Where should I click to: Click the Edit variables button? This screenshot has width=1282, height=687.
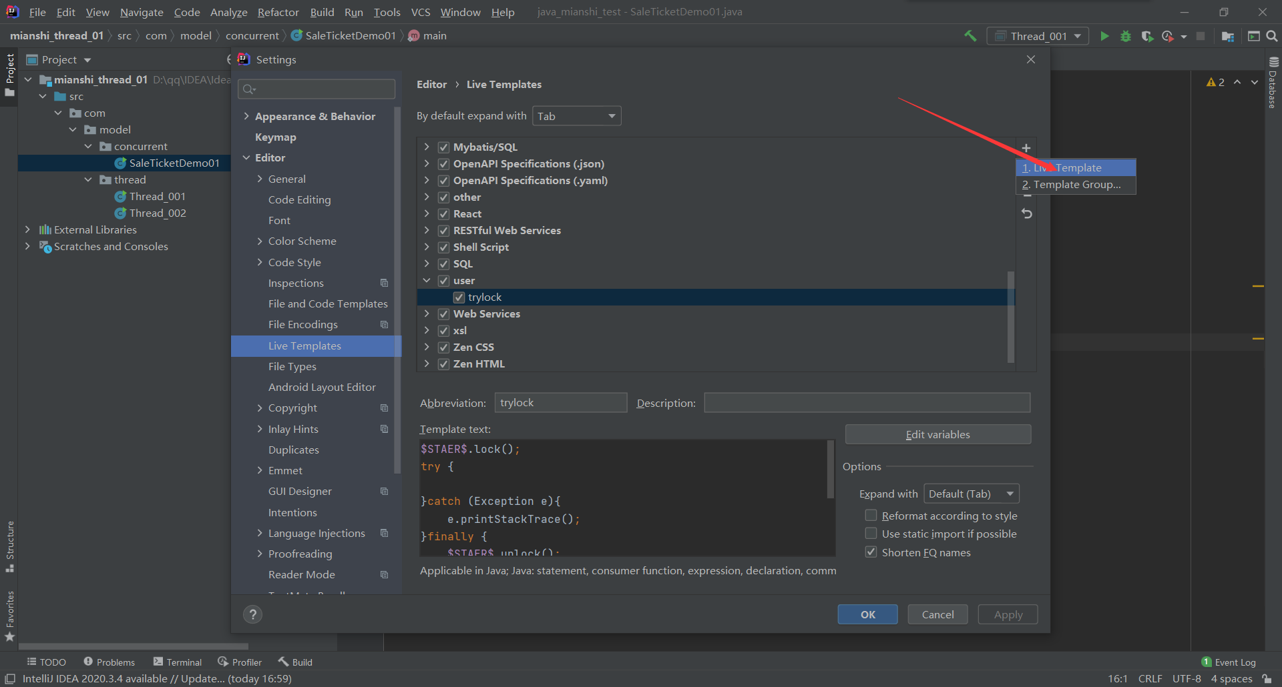pos(937,434)
